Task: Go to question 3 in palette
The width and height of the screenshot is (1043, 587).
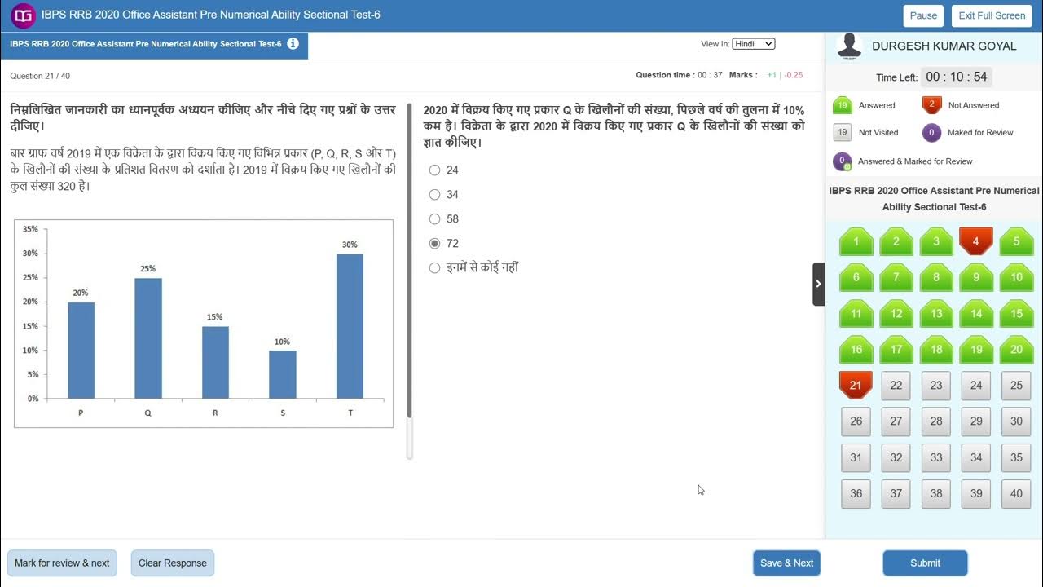Action: click(936, 241)
